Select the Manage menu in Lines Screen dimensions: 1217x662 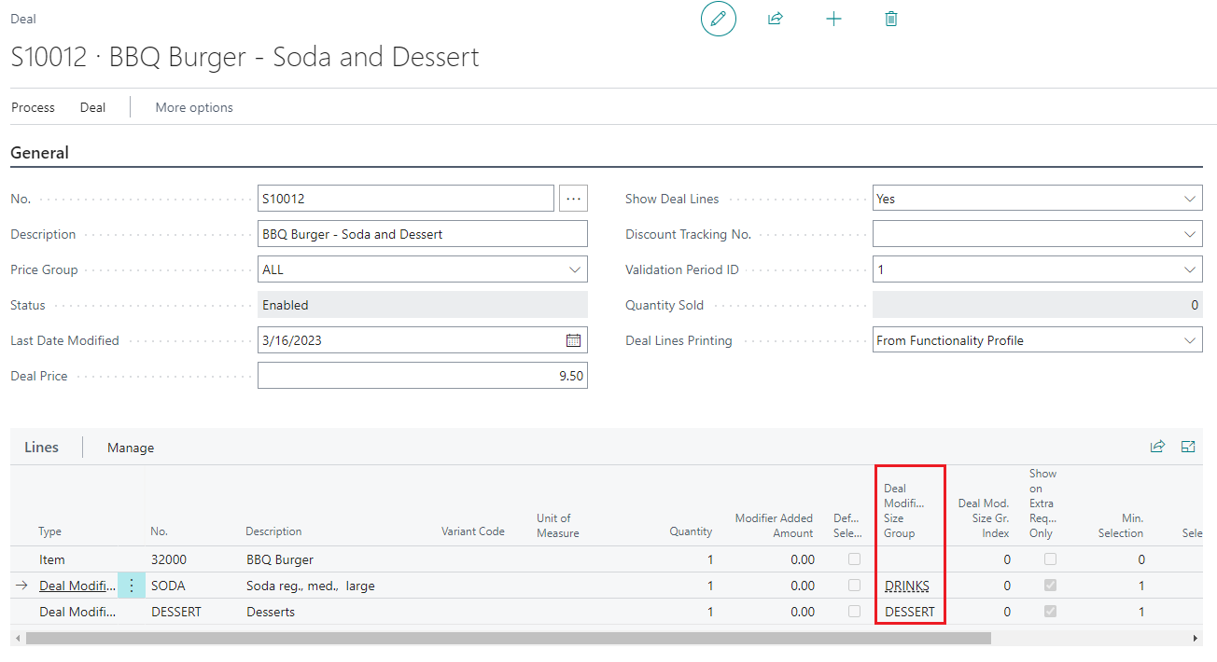(x=131, y=448)
